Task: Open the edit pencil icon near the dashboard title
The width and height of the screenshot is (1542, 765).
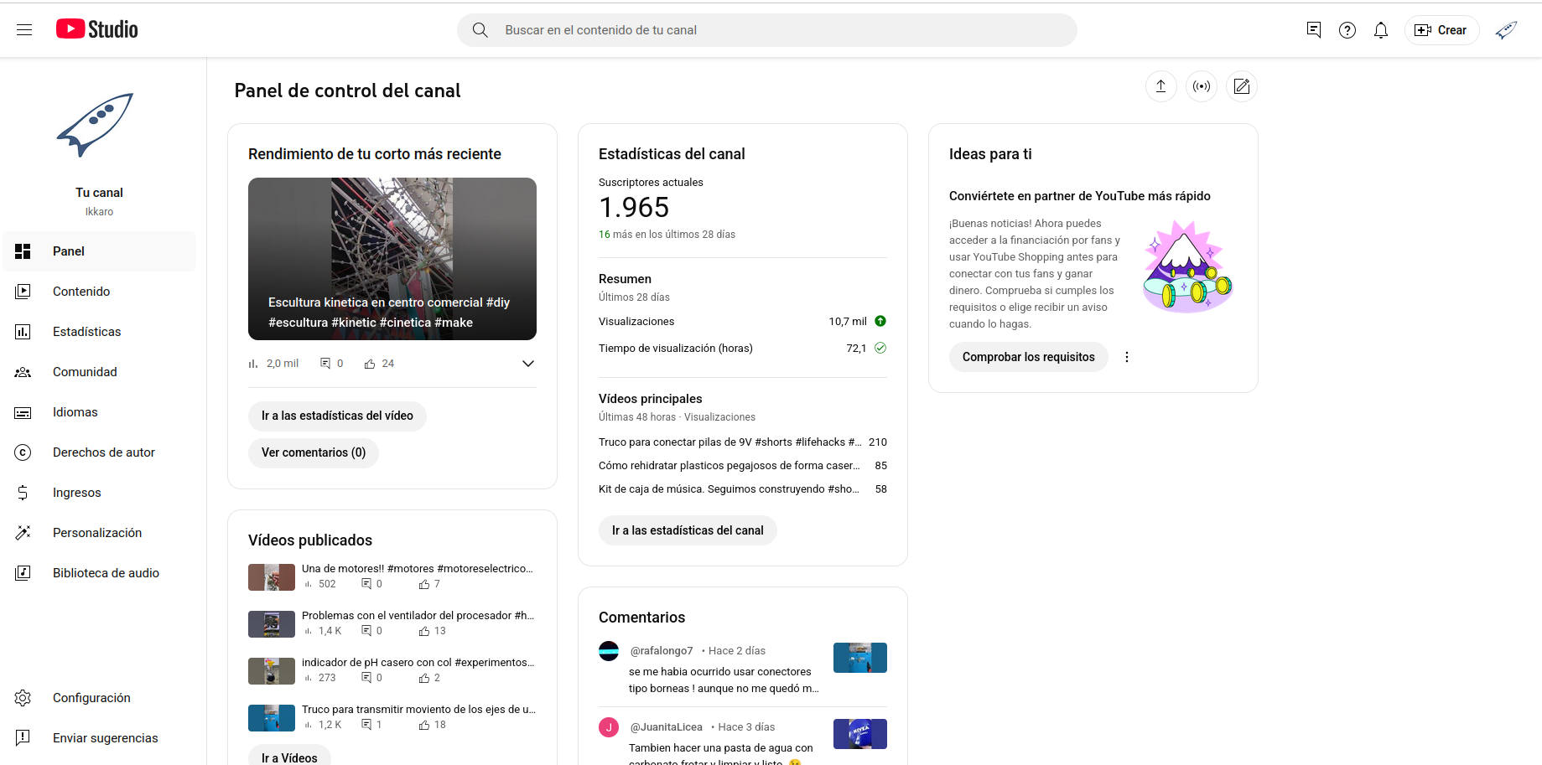Action: 1242,86
